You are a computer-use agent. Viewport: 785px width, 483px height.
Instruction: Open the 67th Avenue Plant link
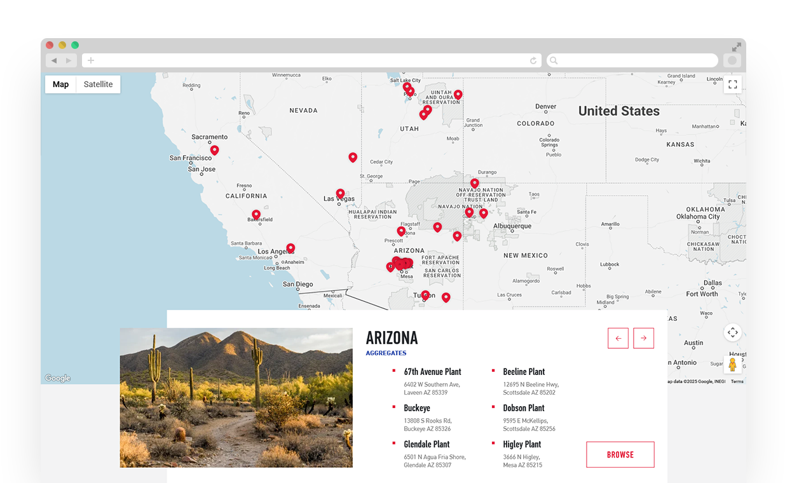432,372
